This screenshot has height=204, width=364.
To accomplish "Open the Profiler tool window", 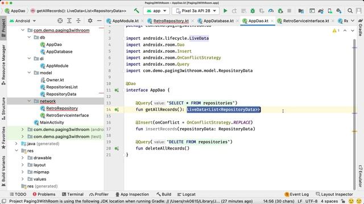I will [x=99, y=194].
